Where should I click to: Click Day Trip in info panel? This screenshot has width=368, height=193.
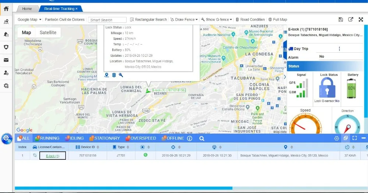pyautogui.click(x=298, y=49)
